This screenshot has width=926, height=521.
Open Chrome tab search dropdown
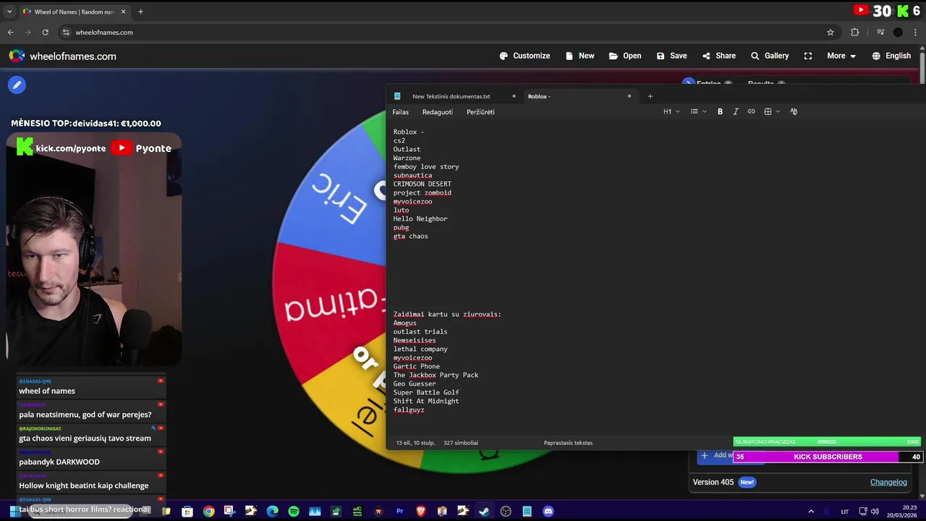coord(9,12)
